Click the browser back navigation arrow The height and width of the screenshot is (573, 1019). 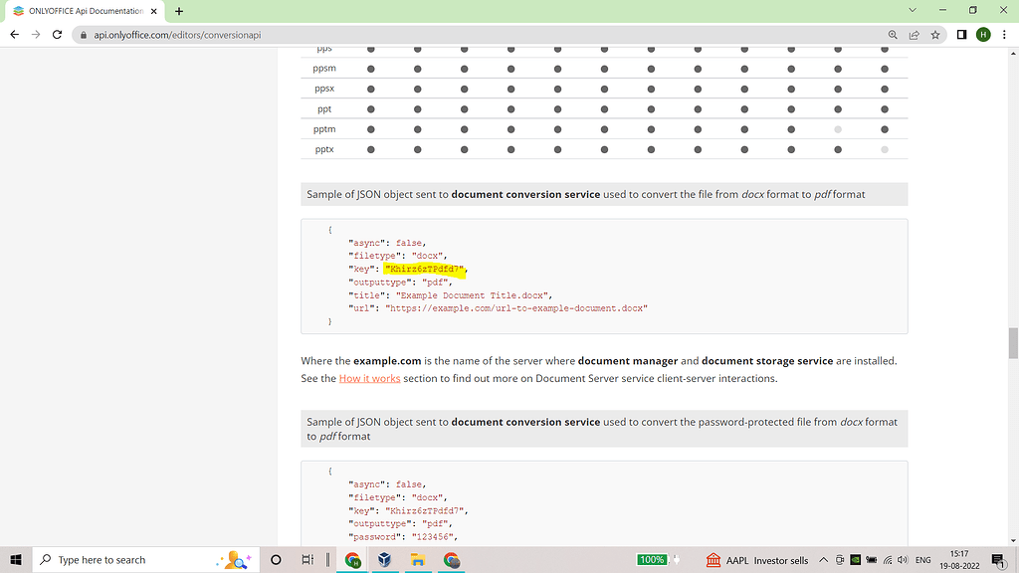pyautogui.click(x=14, y=34)
